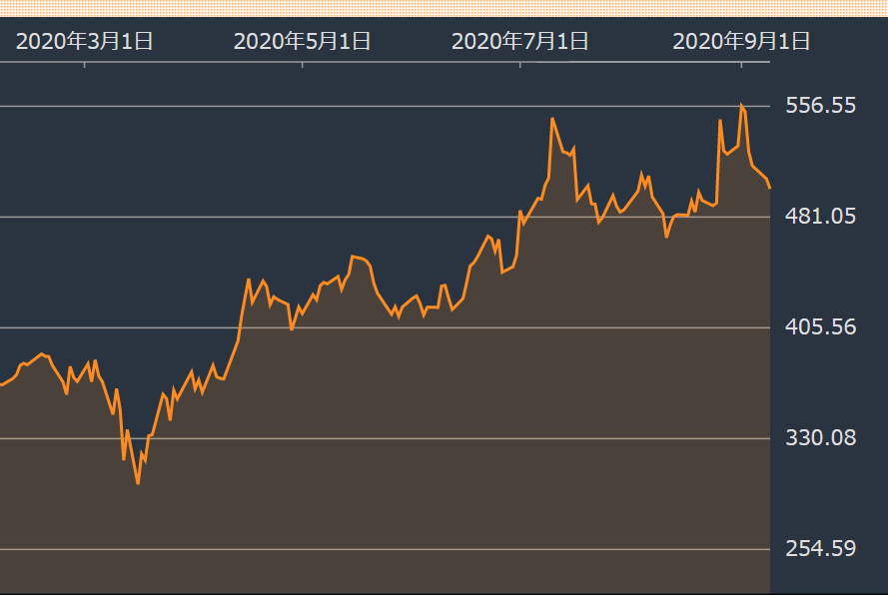Click the lowest trough of the price line

tap(138, 483)
